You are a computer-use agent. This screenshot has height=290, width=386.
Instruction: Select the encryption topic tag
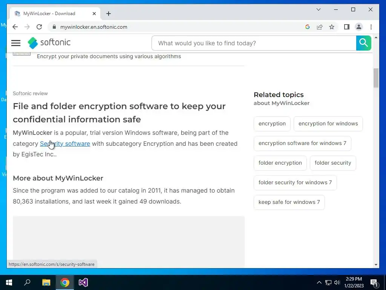(272, 123)
